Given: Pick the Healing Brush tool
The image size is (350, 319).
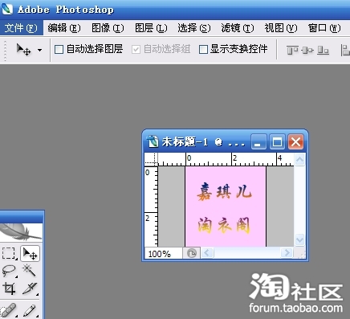Looking at the screenshot, I should (x=9, y=310).
